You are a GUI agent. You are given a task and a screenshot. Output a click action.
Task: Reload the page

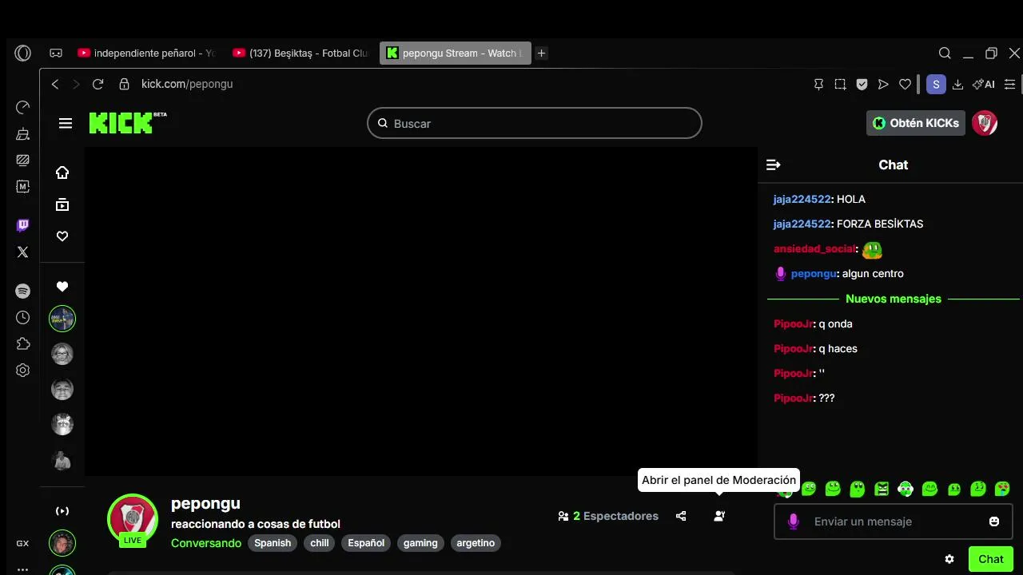point(98,84)
